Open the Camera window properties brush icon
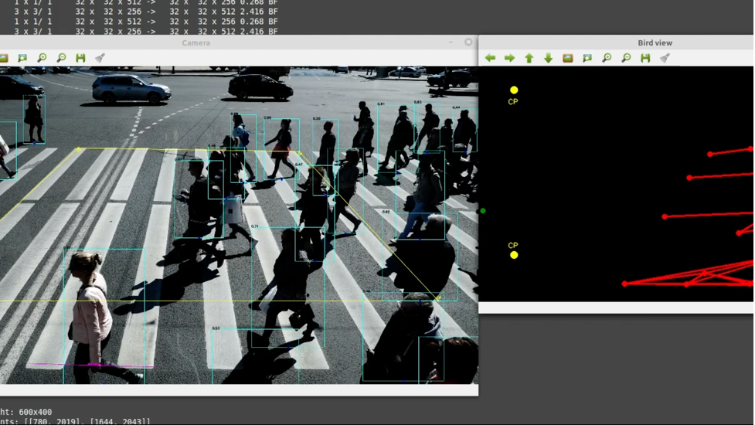The width and height of the screenshot is (755, 425). tap(100, 58)
